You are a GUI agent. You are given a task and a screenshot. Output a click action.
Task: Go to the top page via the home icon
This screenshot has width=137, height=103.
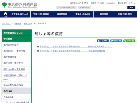(x=6, y=14)
